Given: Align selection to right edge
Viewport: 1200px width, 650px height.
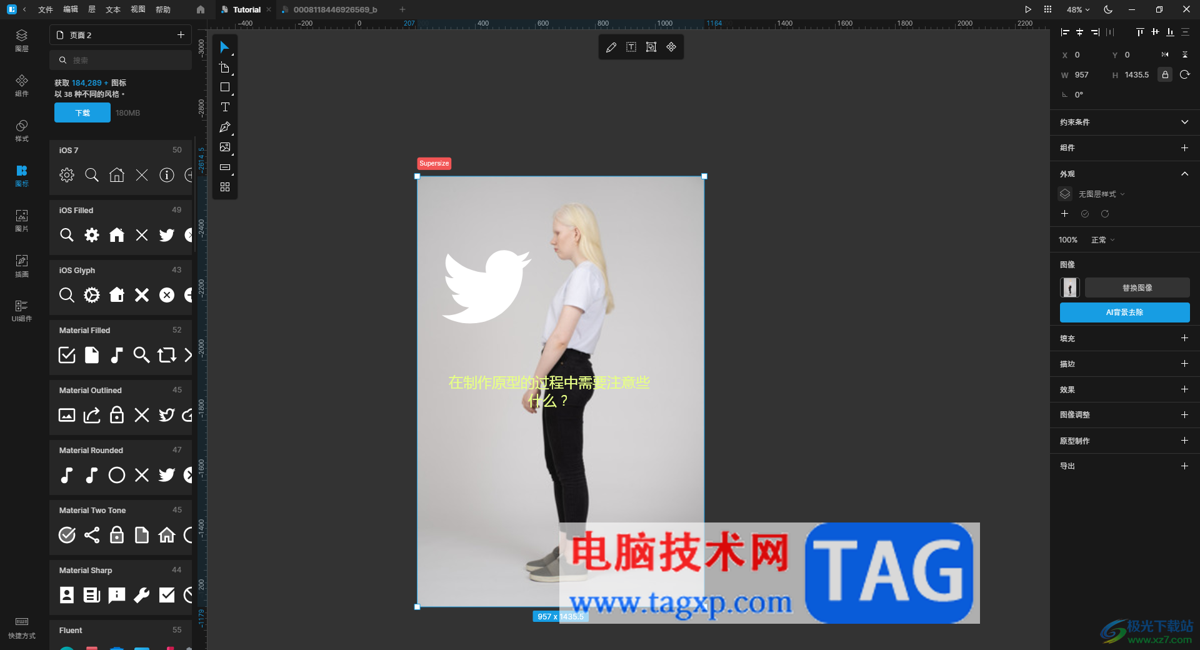Looking at the screenshot, I should (x=1095, y=32).
